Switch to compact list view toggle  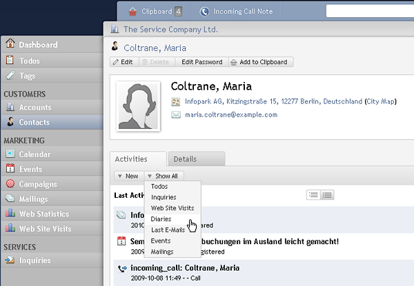[x=313, y=195]
